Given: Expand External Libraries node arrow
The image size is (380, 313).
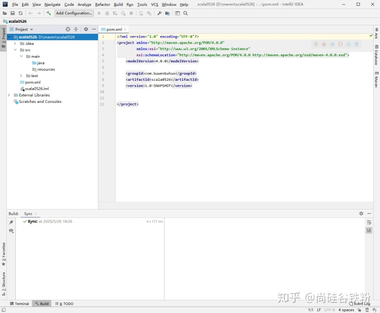Looking at the screenshot, I should tap(9, 95).
